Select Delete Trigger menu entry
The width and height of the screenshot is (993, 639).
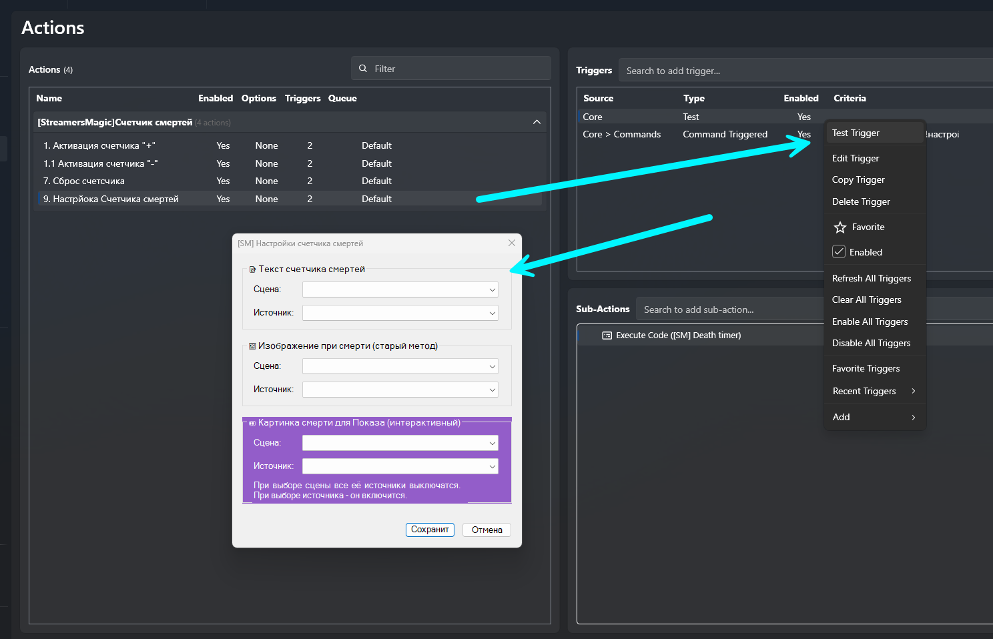coord(861,201)
